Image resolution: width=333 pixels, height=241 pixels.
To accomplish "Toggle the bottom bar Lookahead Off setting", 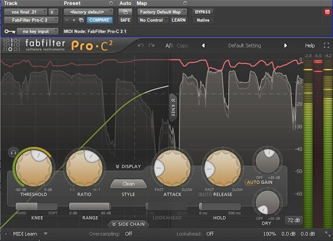I will [x=210, y=234].
